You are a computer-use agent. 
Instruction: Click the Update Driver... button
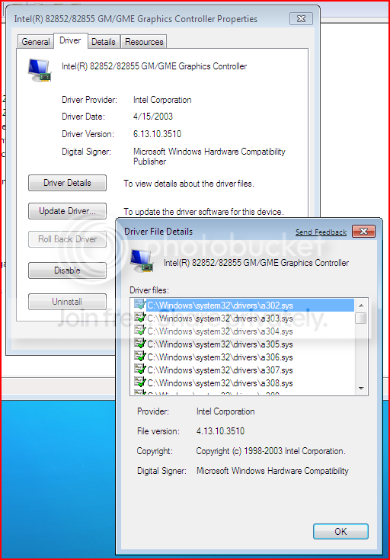67,211
